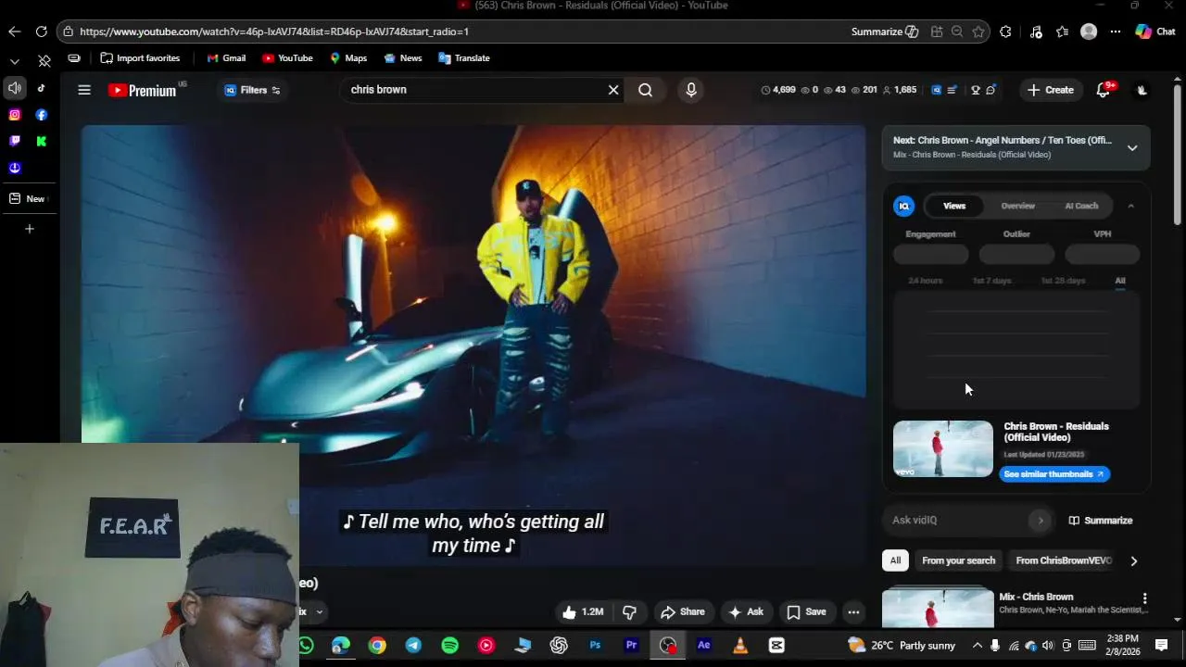This screenshot has height=667, width=1186.
Task: Open browser settings three-dots menu
Action: point(1116,31)
